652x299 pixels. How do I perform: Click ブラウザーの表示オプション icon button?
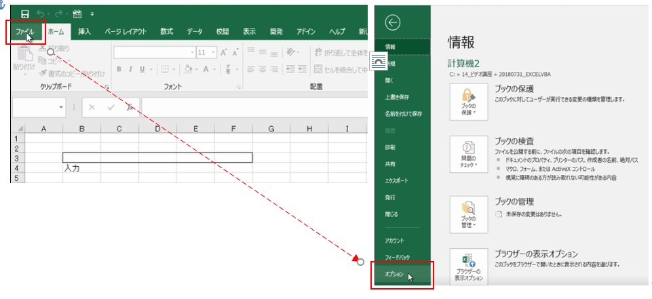pos(468,269)
